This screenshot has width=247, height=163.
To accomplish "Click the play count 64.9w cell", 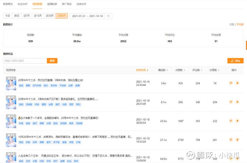I will [163, 159].
